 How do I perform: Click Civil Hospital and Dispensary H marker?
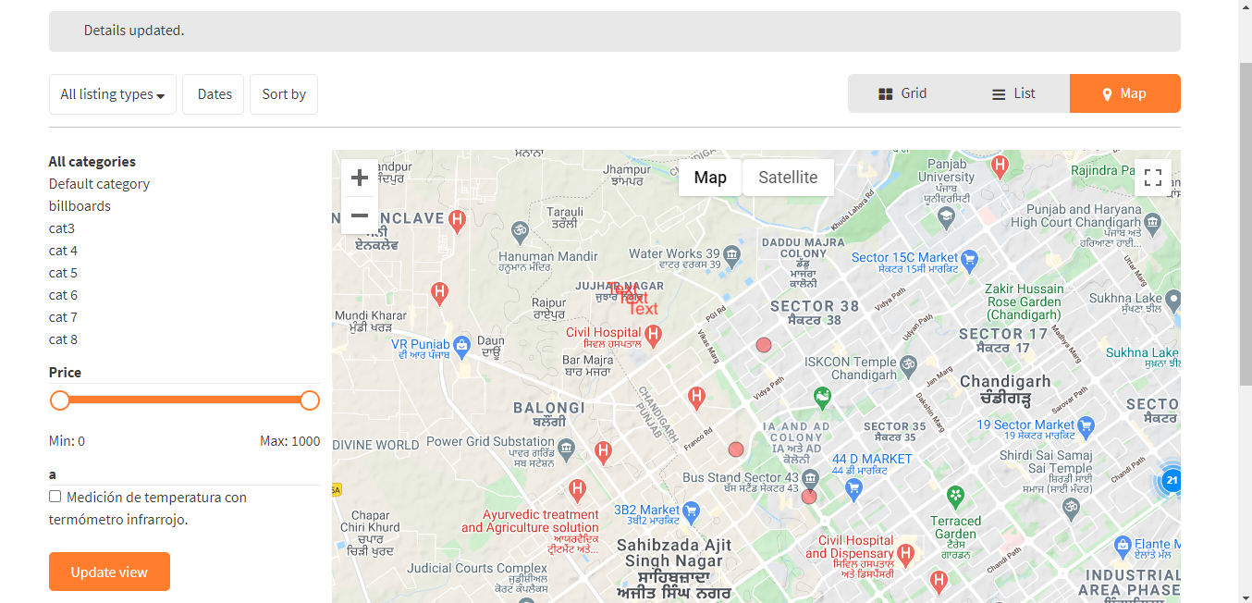(x=906, y=554)
